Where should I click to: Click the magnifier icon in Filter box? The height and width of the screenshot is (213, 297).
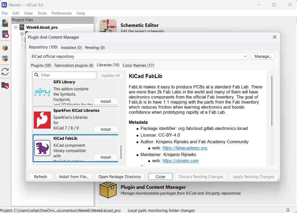click(37, 75)
